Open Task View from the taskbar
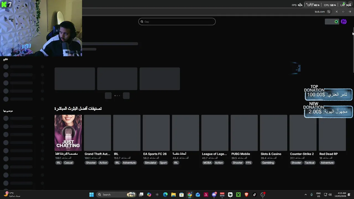Viewport: 354px width, 199px height. click(141, 195)
